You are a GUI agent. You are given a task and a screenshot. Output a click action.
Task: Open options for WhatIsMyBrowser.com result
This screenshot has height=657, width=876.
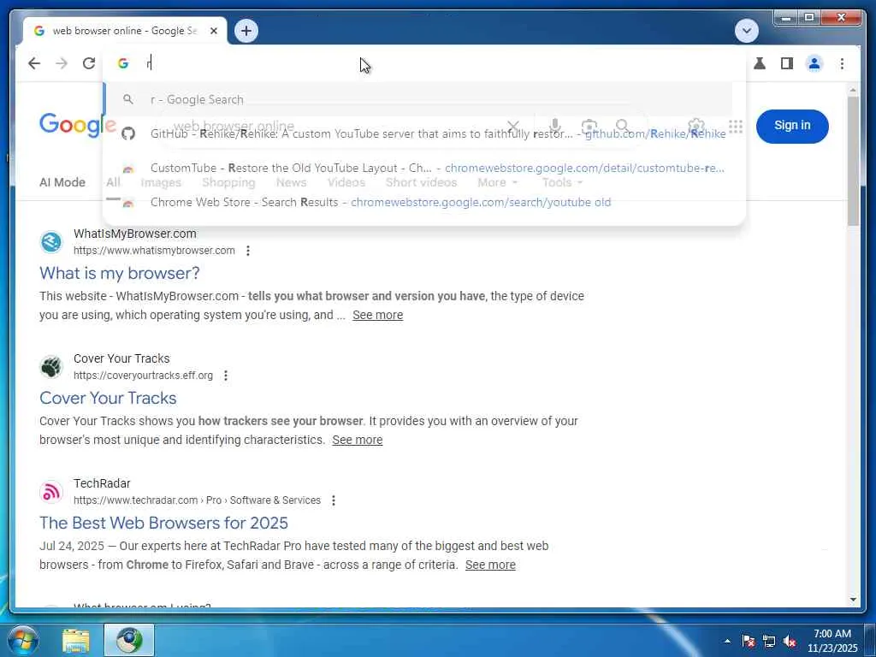pos(248,251)
